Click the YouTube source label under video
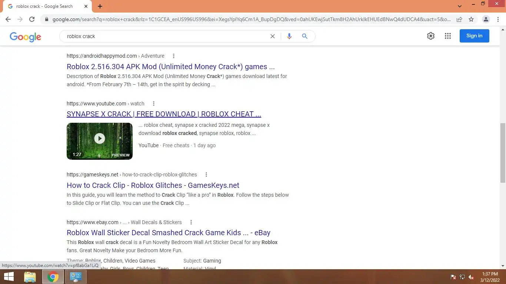 click(149, 145)
